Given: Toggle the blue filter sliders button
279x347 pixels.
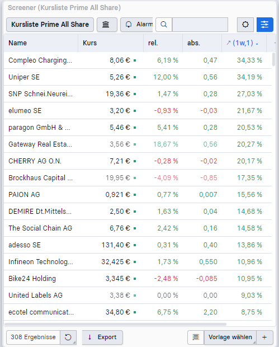Looking at the screenshot, I should click(265, 25).
